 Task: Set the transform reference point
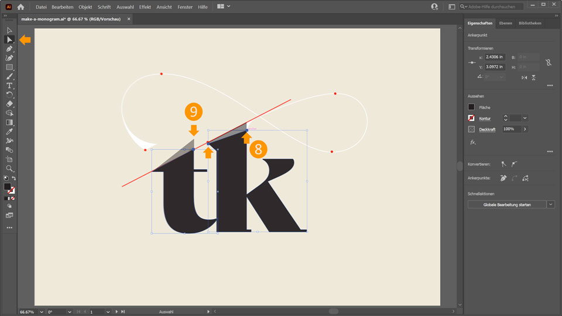(x=472, y=63)
